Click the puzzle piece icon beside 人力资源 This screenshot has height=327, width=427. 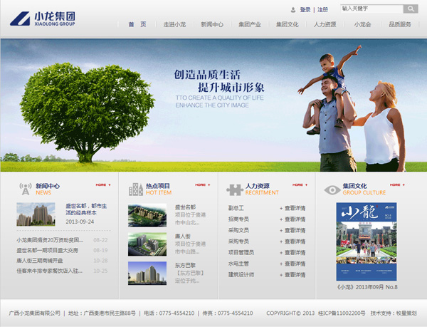click(234, 190)
